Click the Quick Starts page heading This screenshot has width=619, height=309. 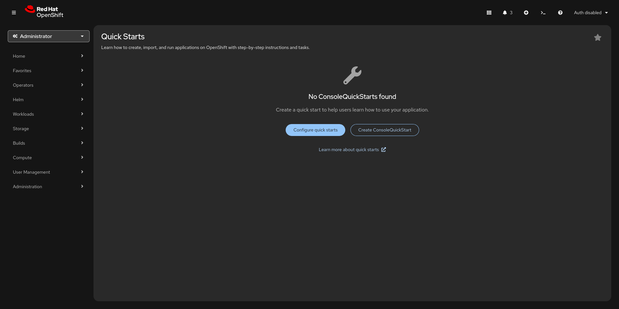123,37
